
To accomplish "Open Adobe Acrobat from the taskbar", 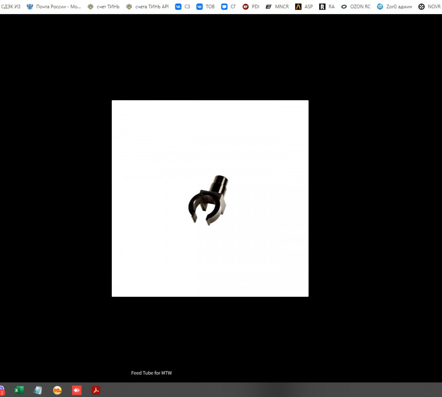I will tap(96, 390).
